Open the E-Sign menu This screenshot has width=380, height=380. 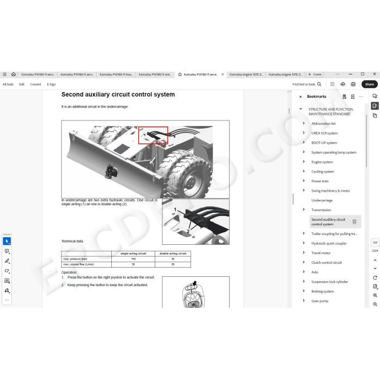[51, 84]
